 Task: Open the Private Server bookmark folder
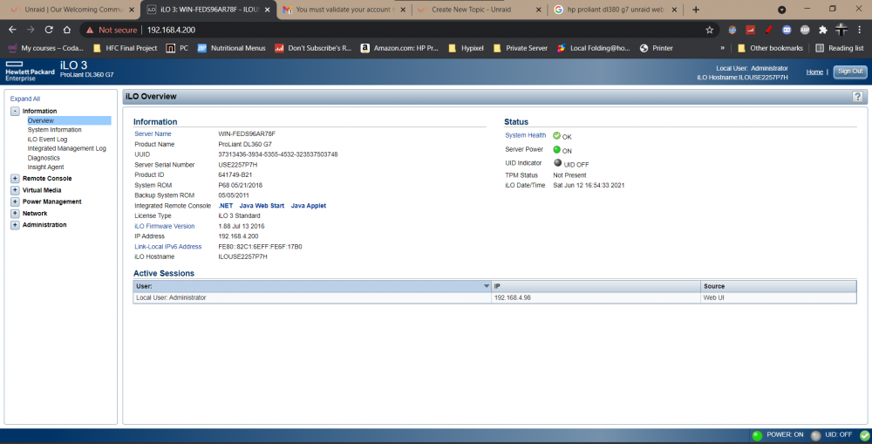(520, 48)
